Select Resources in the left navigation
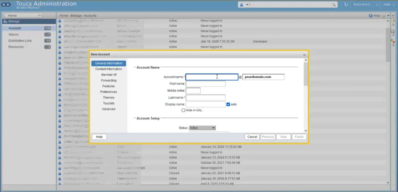The image size is (398, 192). (x=29, y=47)
